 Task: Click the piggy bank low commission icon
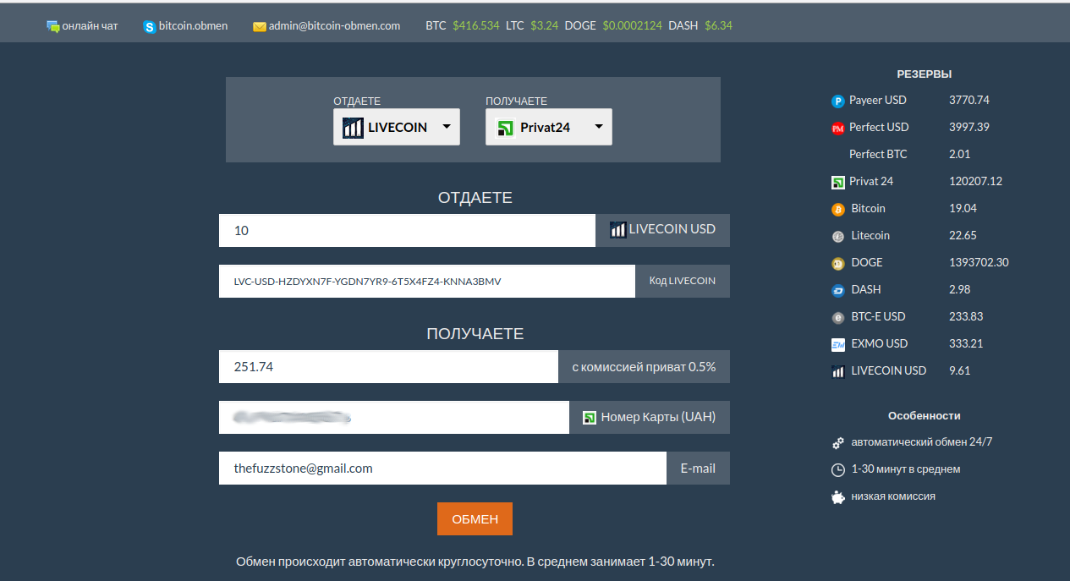click(838, 496)
